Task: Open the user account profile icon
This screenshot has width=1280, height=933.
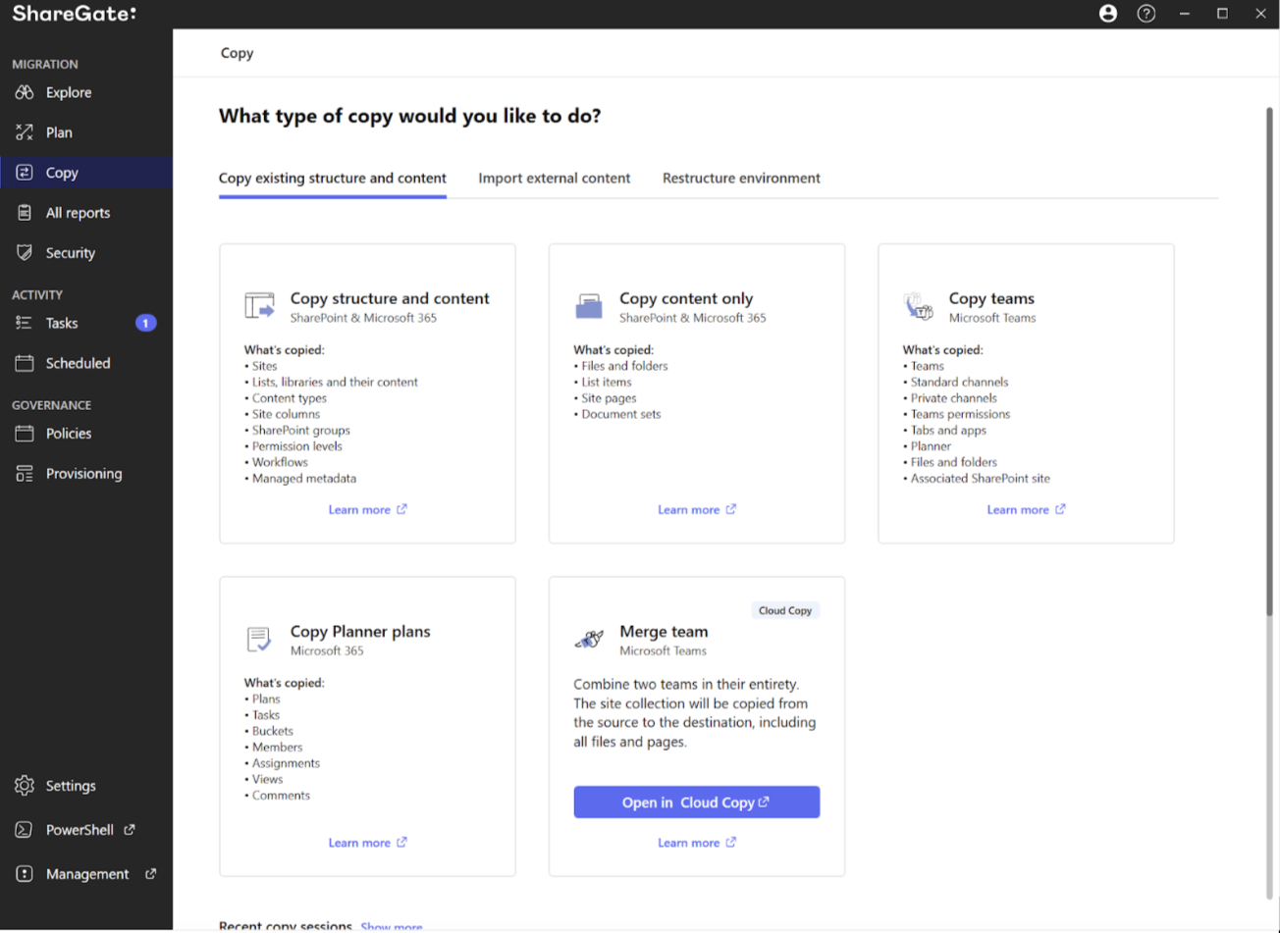Action: 1108,14
